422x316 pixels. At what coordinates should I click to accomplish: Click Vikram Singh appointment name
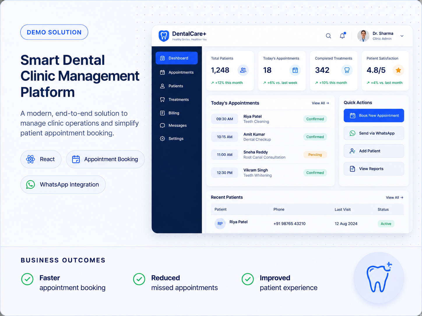pyautogui.click(x=256, y=170)
